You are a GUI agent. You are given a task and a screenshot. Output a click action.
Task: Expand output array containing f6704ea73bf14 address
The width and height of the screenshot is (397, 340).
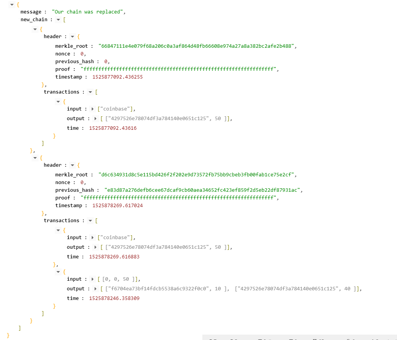(x=95, y=289)
